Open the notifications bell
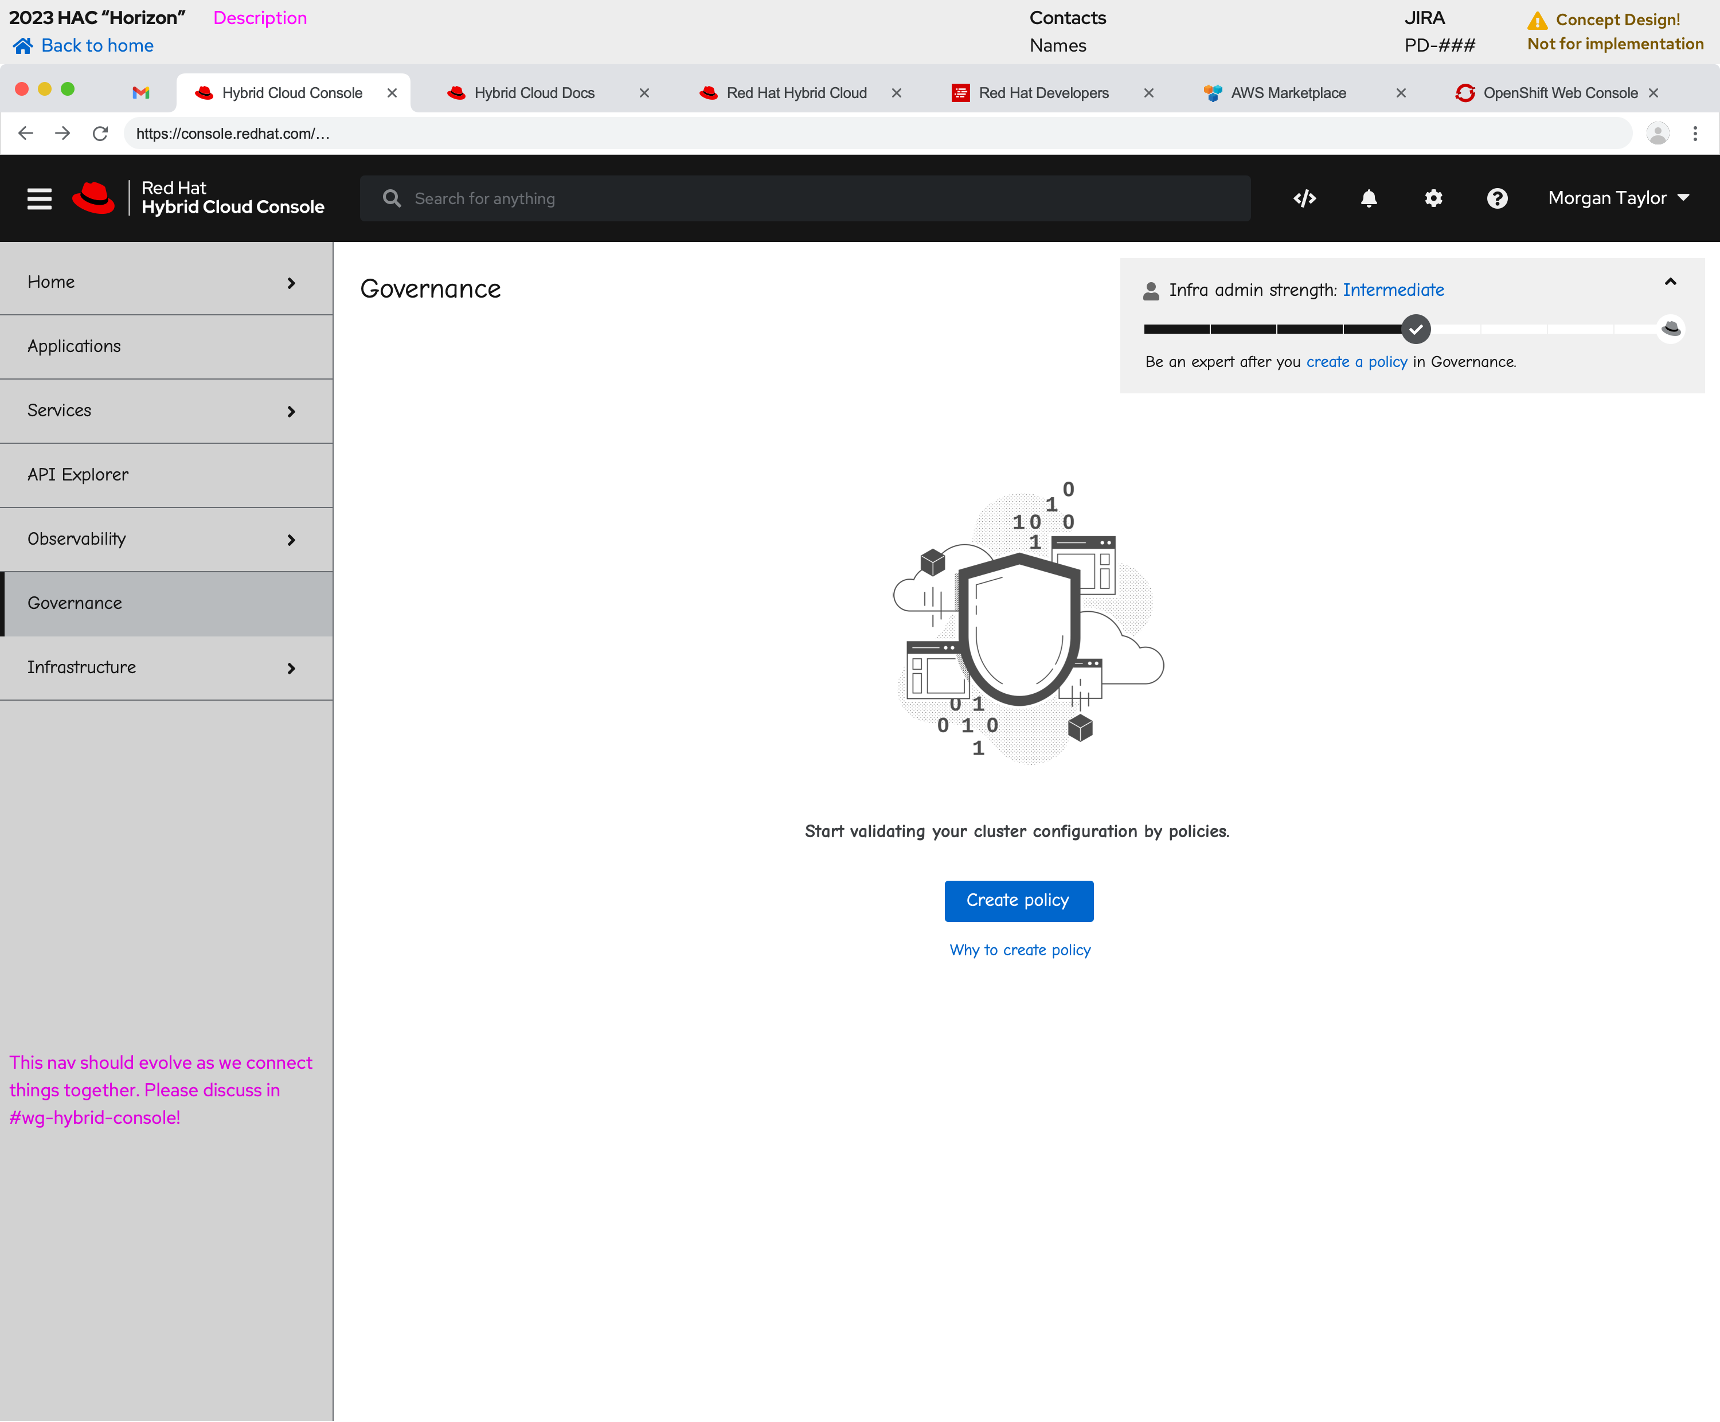Screen dimensions: 1720x1422 pos(1369,198)
